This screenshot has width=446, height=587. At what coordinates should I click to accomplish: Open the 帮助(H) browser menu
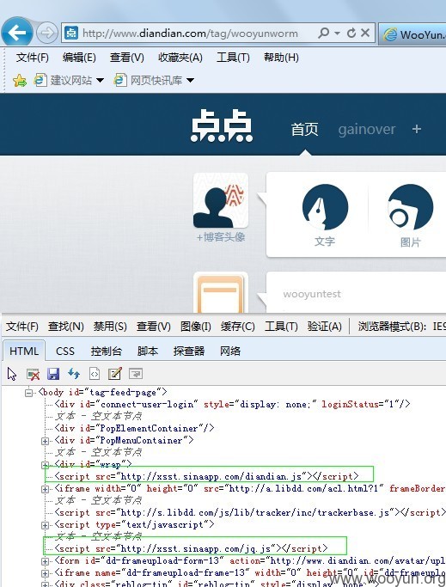click(281, 58)
